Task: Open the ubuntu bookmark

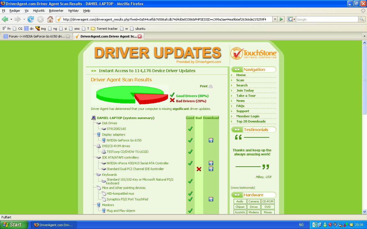Action: [x=138, y=29]
